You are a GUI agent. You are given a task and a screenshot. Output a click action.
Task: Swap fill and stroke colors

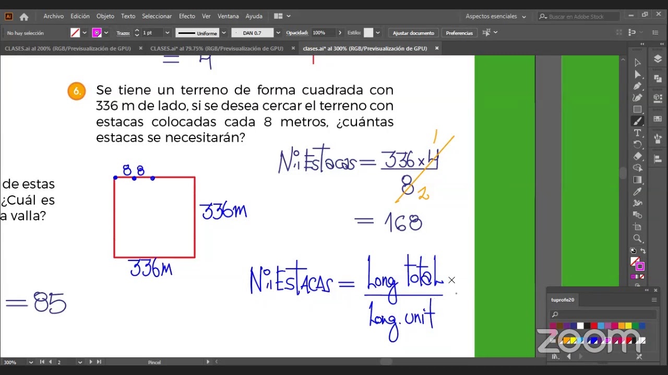coord(643,251)
